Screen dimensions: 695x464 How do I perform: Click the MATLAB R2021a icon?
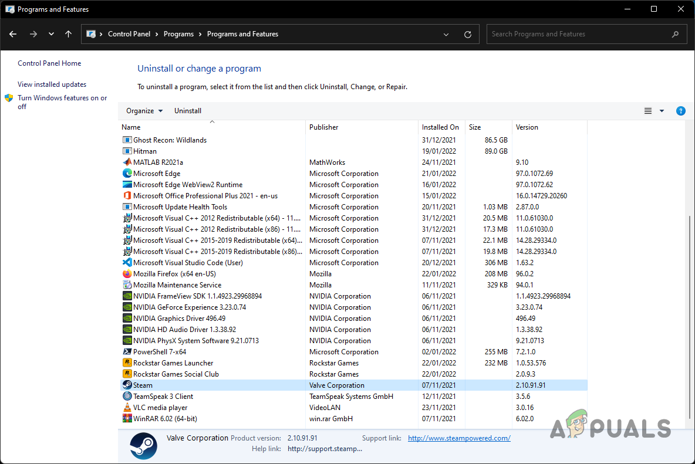click(x=127, y=162)
